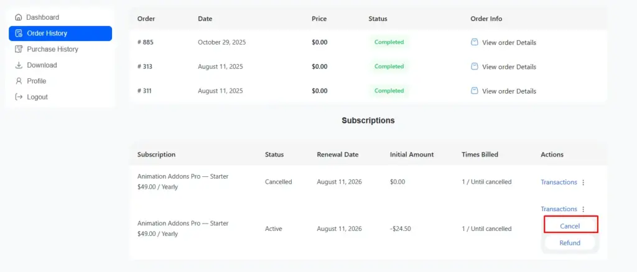Click the Completed status badge of #313
Screen dimensions: 637x272
click(x=389, y=66)
